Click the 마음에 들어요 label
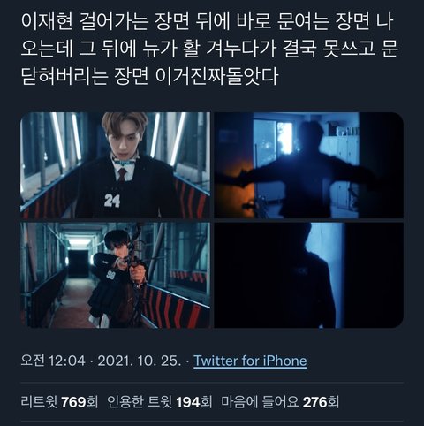 [260, 402]
